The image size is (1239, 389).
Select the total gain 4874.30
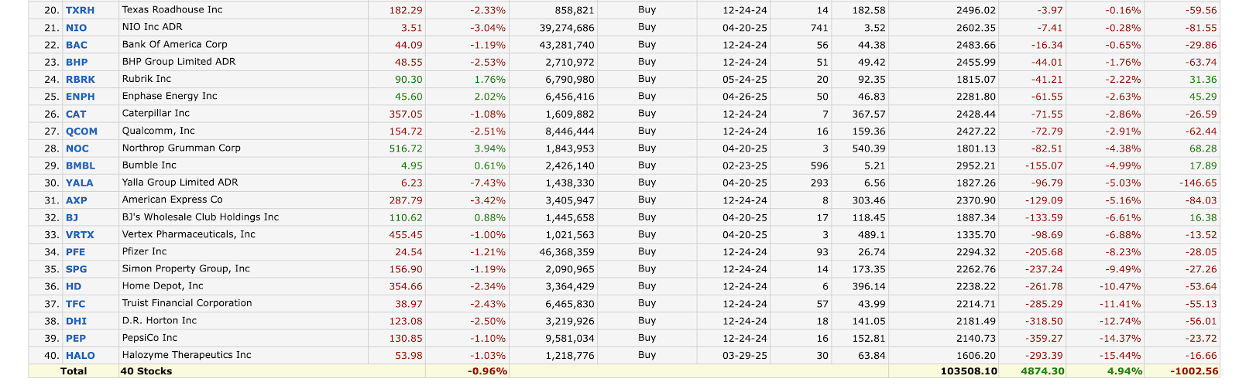pos(1043,371)
